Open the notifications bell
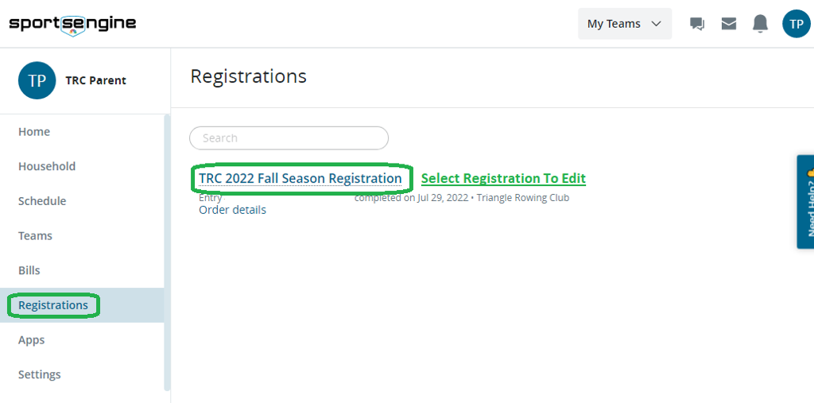Image resolution: width=814 pixels, height=403 pixels. 761,24
